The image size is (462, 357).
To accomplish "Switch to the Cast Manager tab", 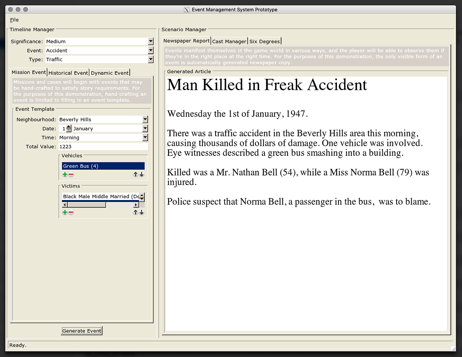I will (229, 41).
